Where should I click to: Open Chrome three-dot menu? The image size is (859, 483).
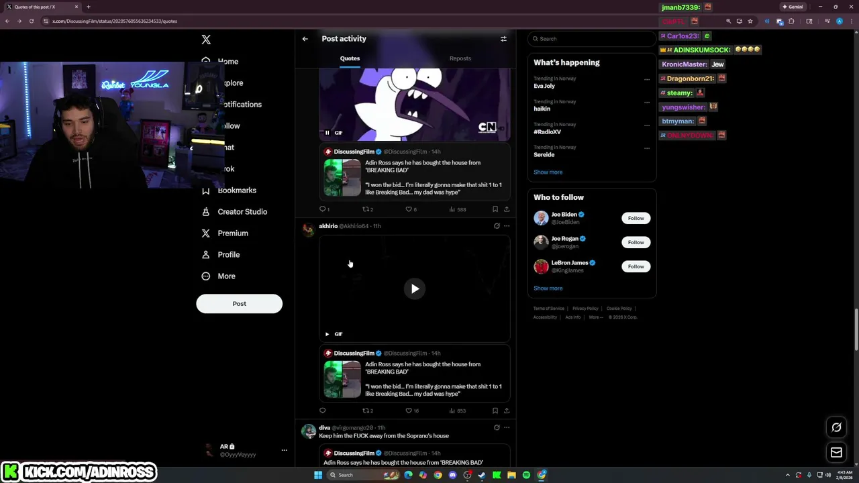(x=850, y=21)
